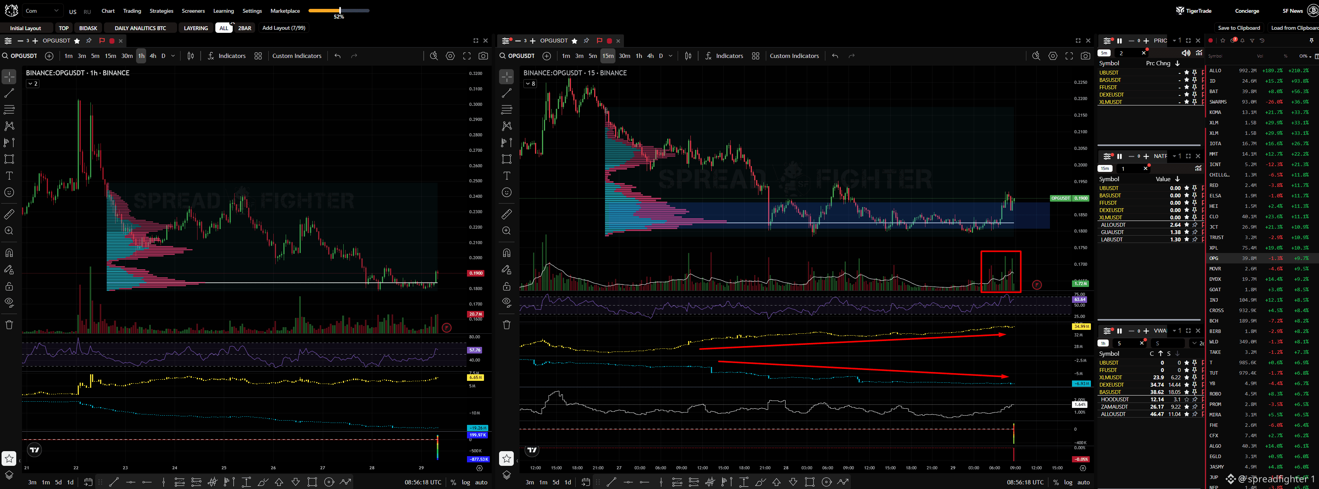Image resolution: width=1319 pixels, height=489 pixels.
Task: Open the OI% column dropdown in screener
Action: point(1305,56)
